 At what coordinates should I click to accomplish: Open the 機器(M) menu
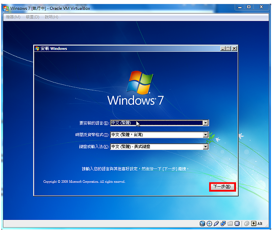pos(13,17)
